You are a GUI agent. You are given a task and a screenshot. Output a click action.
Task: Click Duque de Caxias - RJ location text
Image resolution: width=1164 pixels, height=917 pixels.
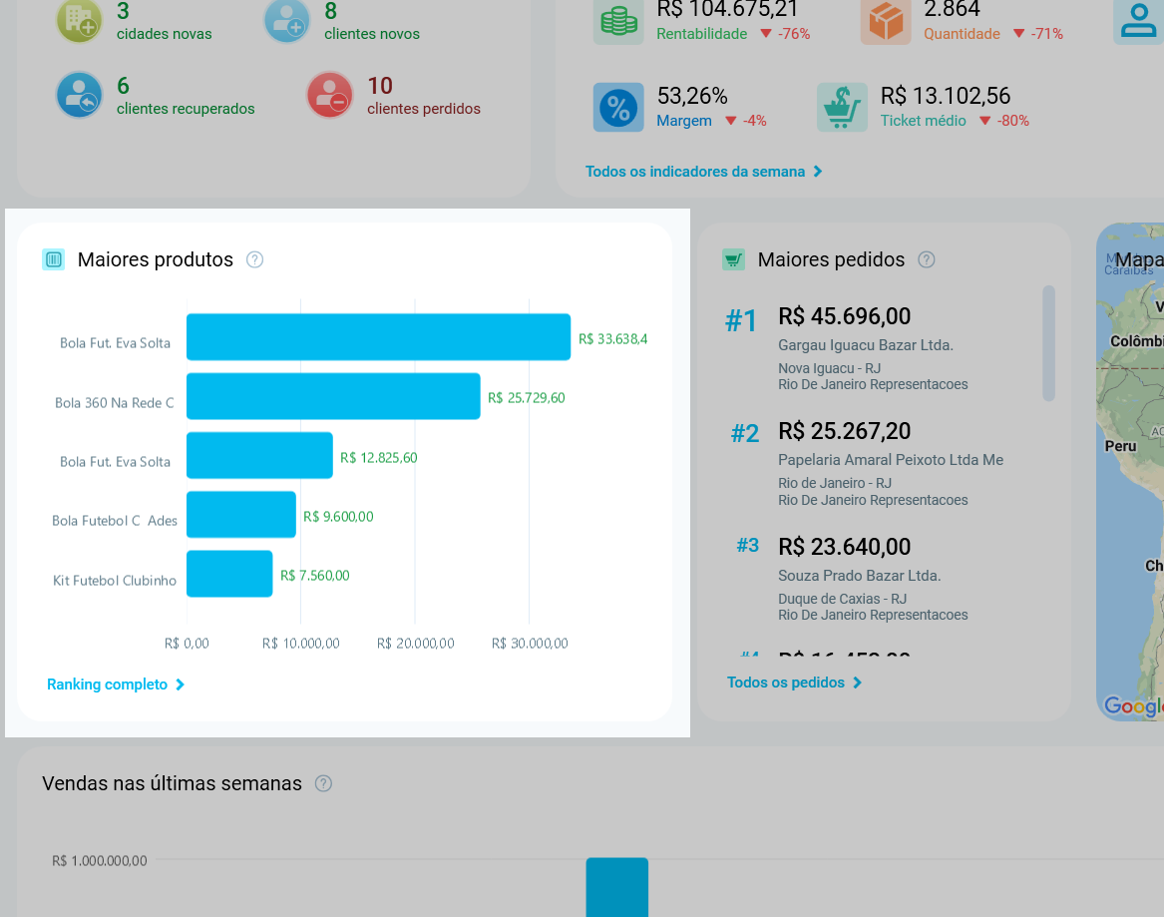coord(843,599)
